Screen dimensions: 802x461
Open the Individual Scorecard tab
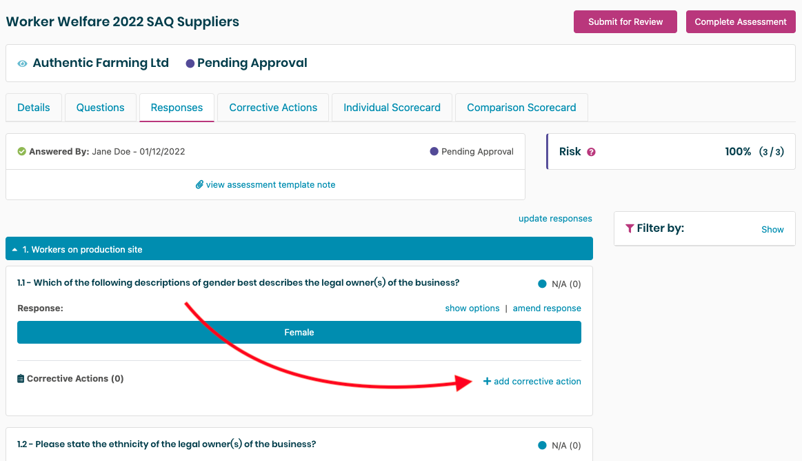pos(392,108)
